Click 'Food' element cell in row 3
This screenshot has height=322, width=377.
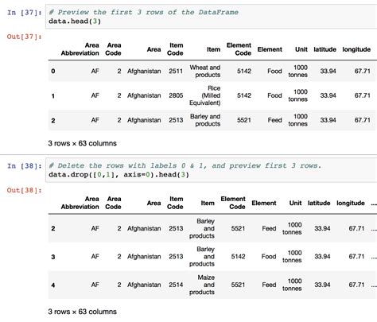269,256
